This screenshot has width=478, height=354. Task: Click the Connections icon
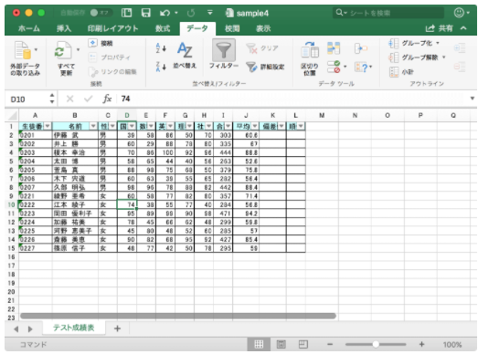point(92,43)
